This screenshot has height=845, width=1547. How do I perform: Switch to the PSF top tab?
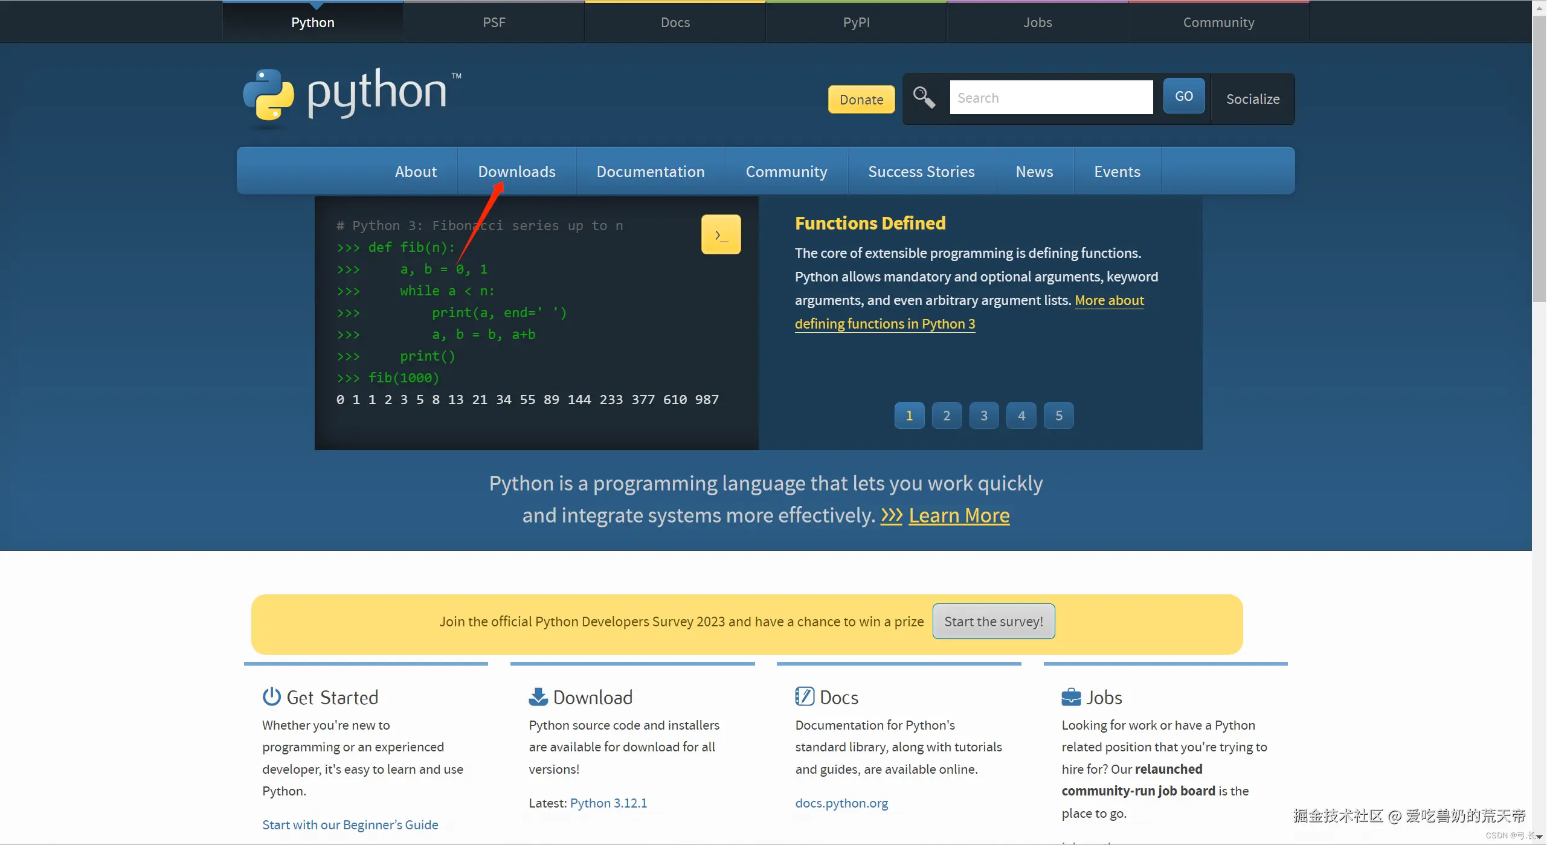tap(494, 22)
